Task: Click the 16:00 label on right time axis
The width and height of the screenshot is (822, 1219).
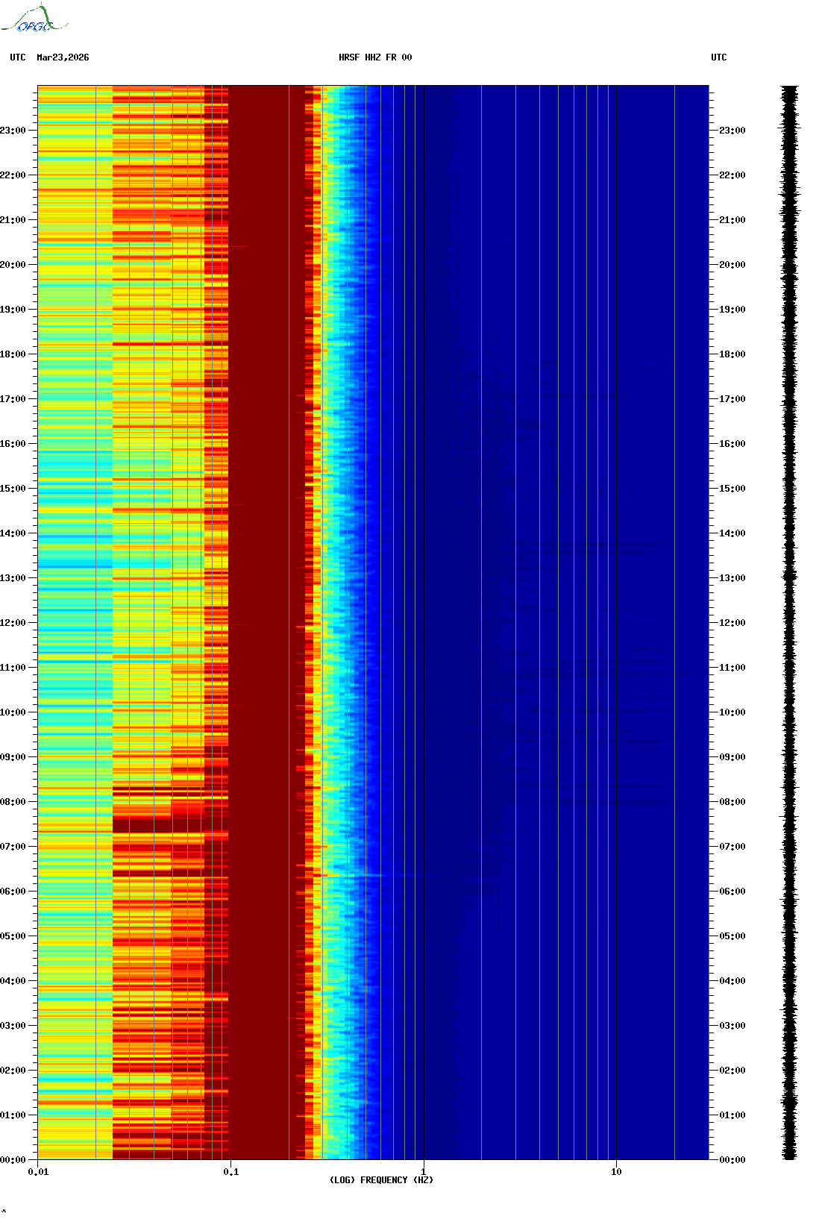Action: [x=732, y=444]
